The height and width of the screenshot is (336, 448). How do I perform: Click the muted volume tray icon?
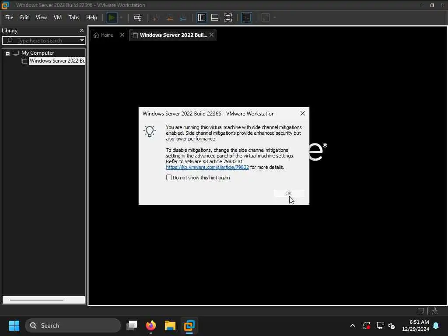392,325
